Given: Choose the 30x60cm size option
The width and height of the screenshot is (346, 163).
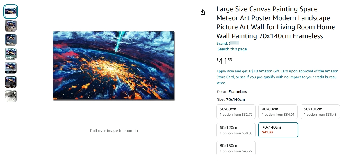Looking at the screenshot, I should pos(236,111).
